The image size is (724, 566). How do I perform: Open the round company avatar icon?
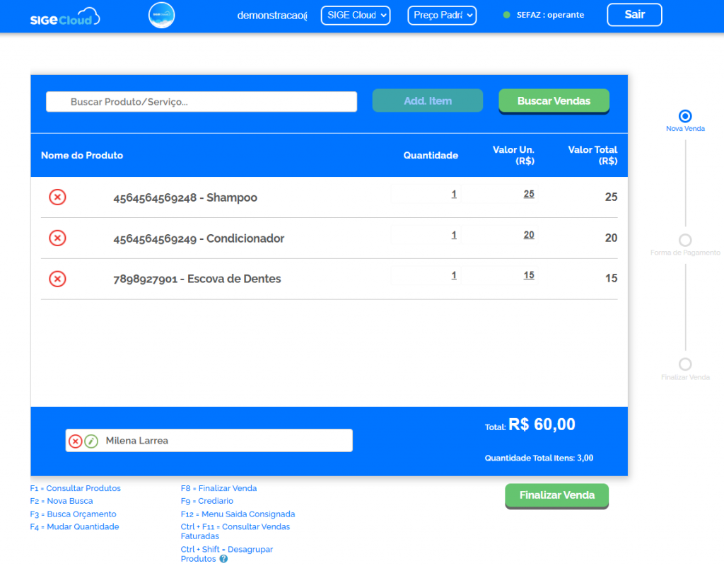pyautogui.click(x=161, y=16)
